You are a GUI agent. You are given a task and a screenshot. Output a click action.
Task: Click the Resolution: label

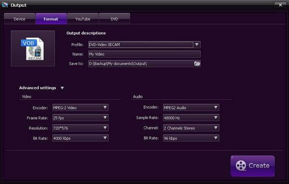pyautogui.click(x=38, y=128)
